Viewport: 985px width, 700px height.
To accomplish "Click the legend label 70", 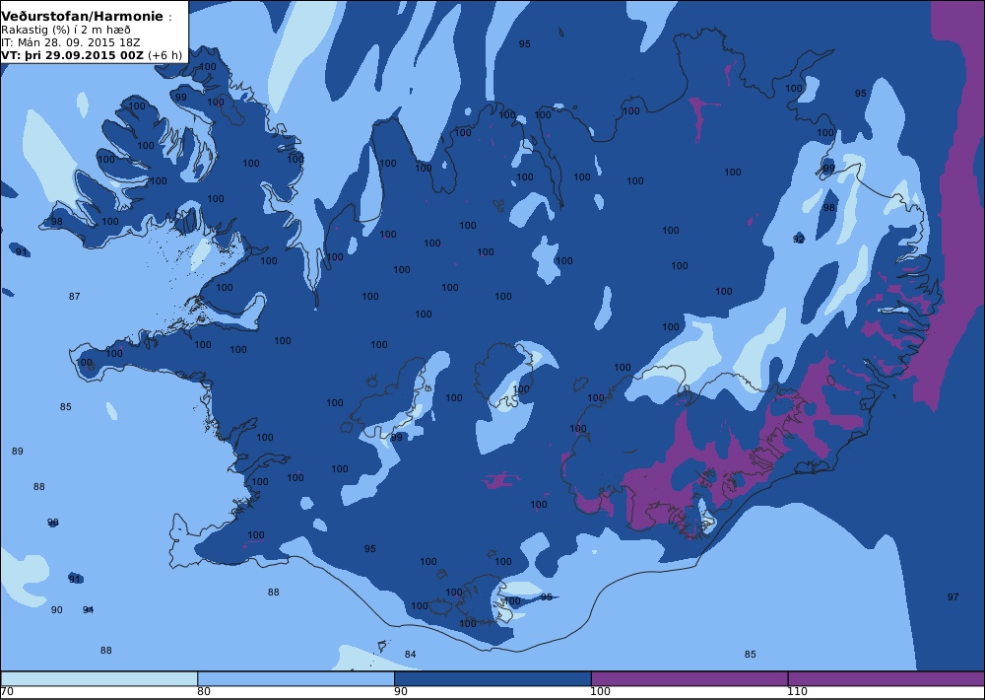I will pyautogui.click(x=7, y=692).
